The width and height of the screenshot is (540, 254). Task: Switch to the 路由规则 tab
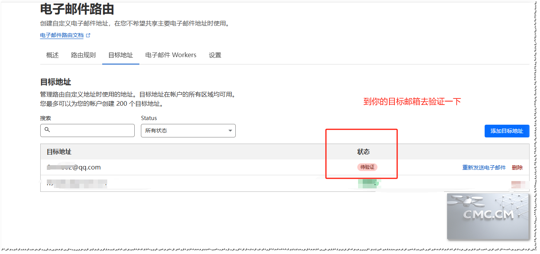point(83,55)
